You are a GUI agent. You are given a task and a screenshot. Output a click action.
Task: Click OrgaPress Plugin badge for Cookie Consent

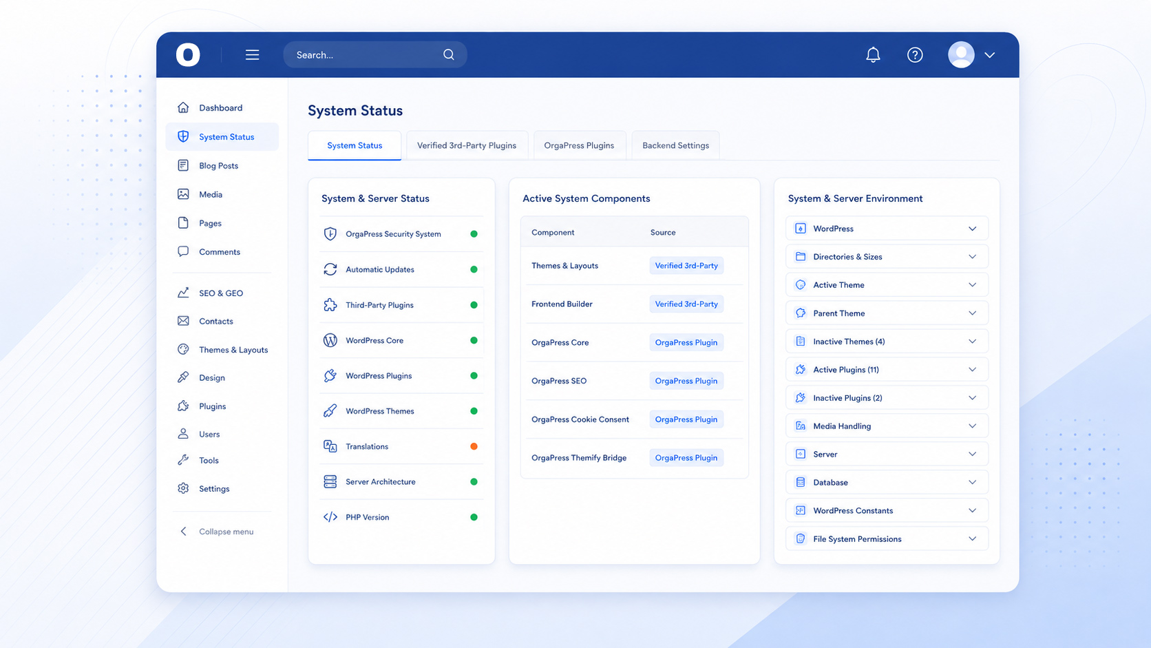[x=686, y=419]
